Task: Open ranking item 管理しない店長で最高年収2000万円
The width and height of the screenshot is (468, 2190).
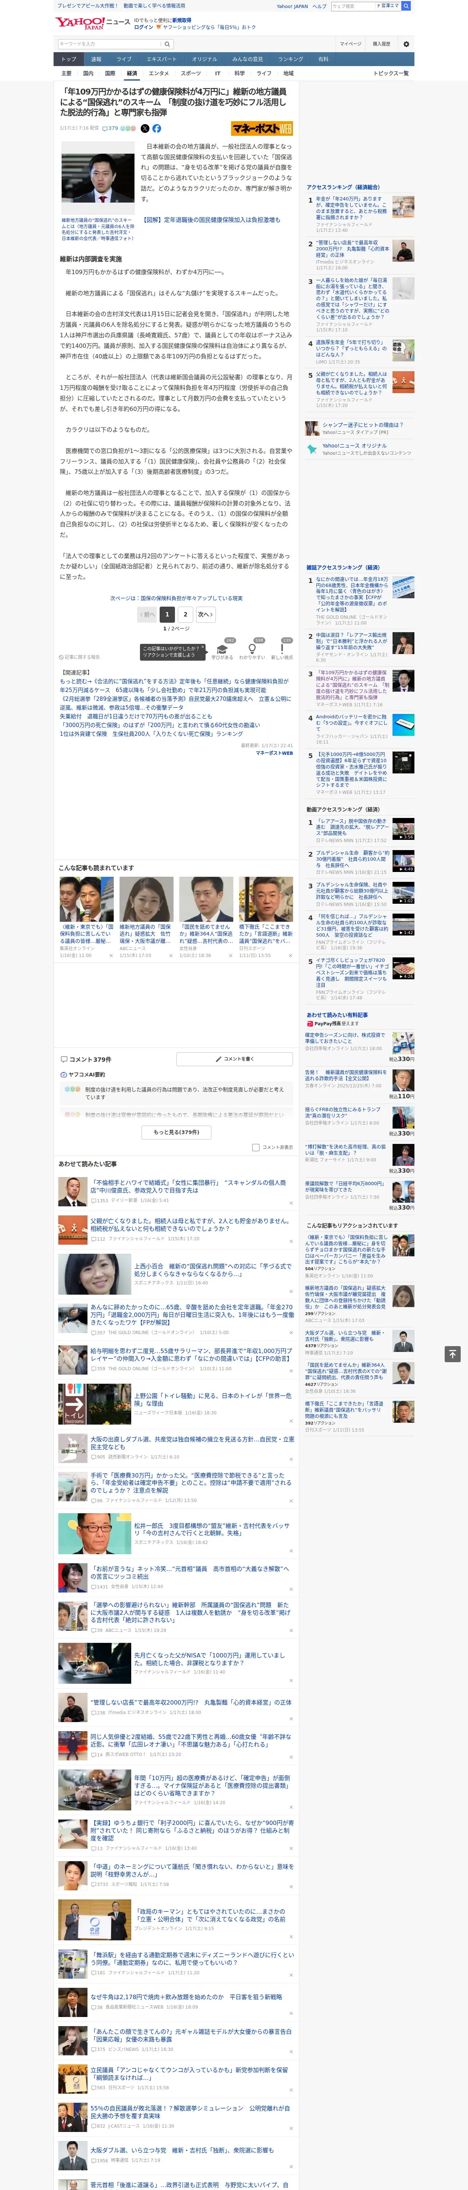Action: tap(352, 248)
